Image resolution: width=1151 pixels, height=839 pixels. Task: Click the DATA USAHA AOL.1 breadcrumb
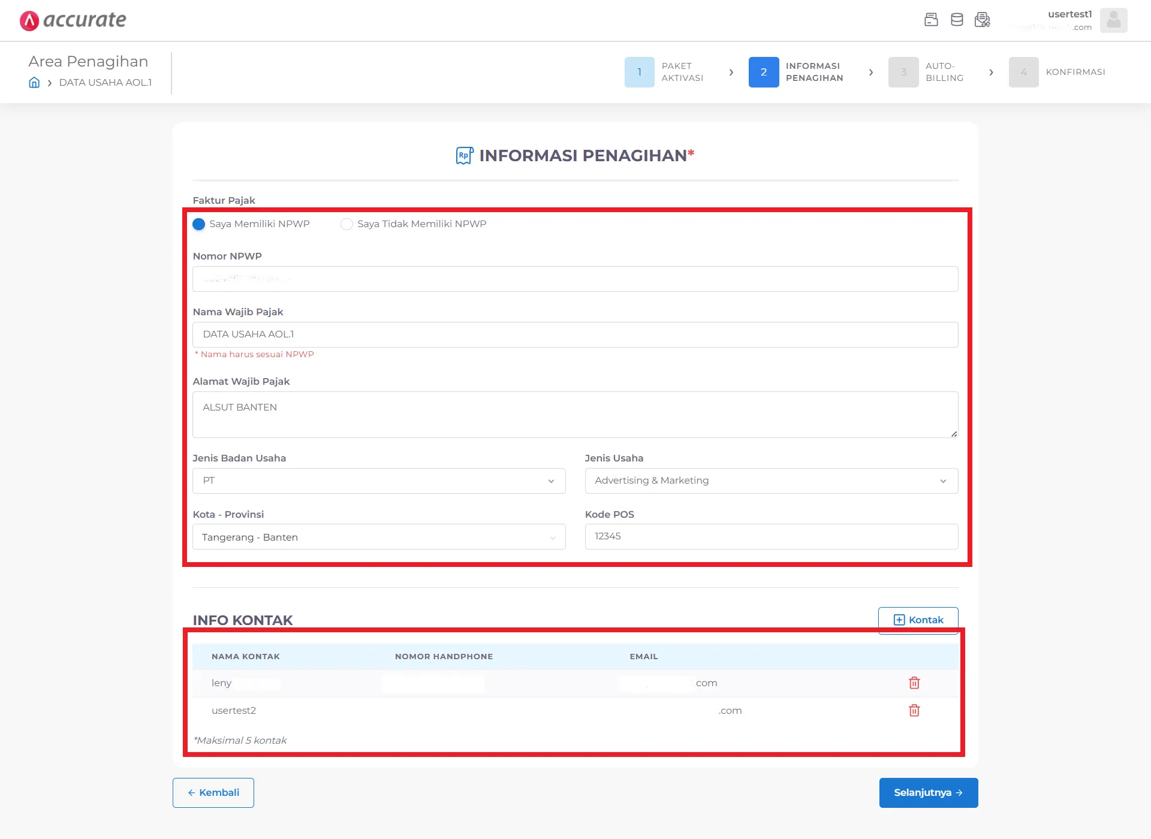[x=106, y=83]
